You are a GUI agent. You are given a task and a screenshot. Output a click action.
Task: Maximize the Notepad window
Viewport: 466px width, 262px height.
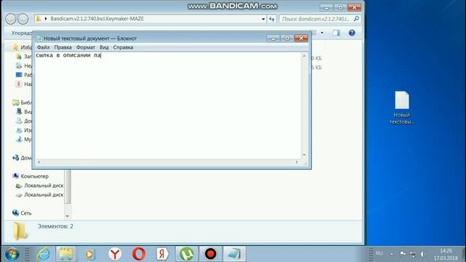[287, 39]
